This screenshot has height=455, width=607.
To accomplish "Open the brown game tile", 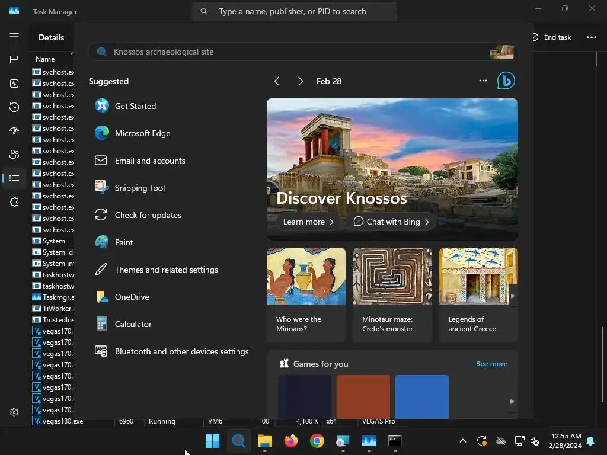I will pos(363,396).
